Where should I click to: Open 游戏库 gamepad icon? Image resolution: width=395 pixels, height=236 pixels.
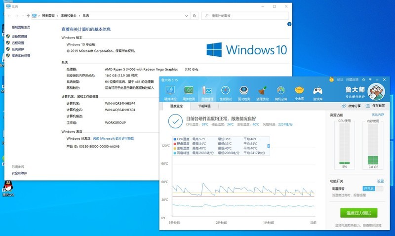click(x=317, y=93)
